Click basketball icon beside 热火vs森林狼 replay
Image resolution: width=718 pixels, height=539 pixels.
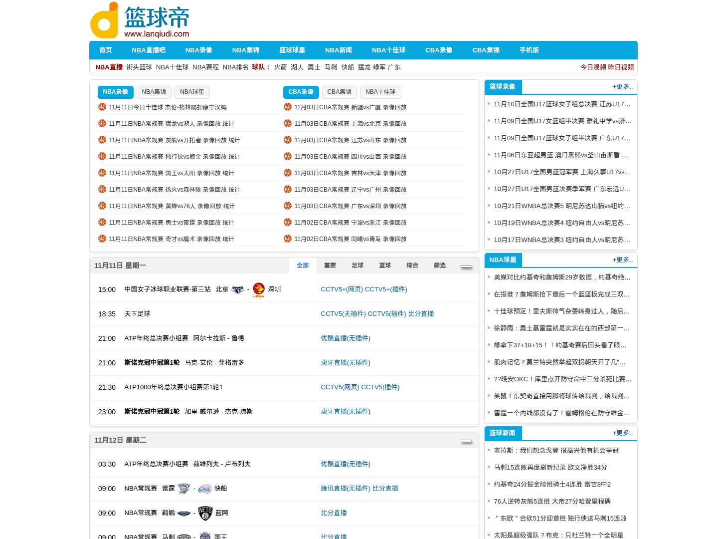102,189
